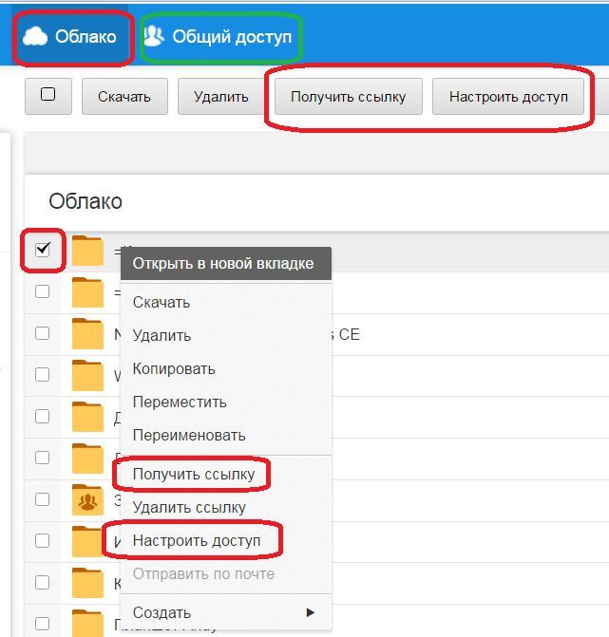Viewport: 609px width, 637px height.
Task: Select Настроить доступ from the context menu
Action: click(195, 540)
